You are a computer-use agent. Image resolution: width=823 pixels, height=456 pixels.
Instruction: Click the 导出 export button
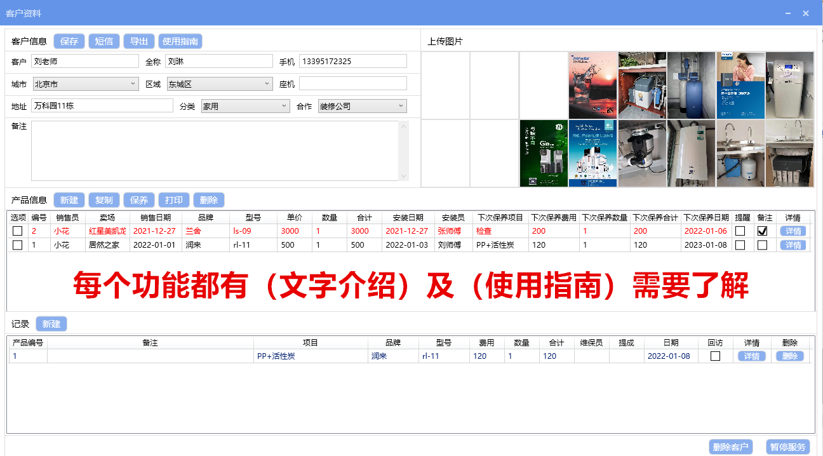click(x=139, y=41)
